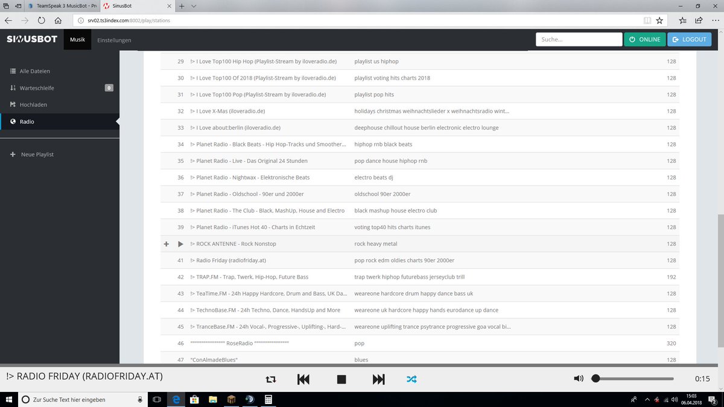Click the Windows taskbar search box
724x407 pixels.
pos(83,399)
